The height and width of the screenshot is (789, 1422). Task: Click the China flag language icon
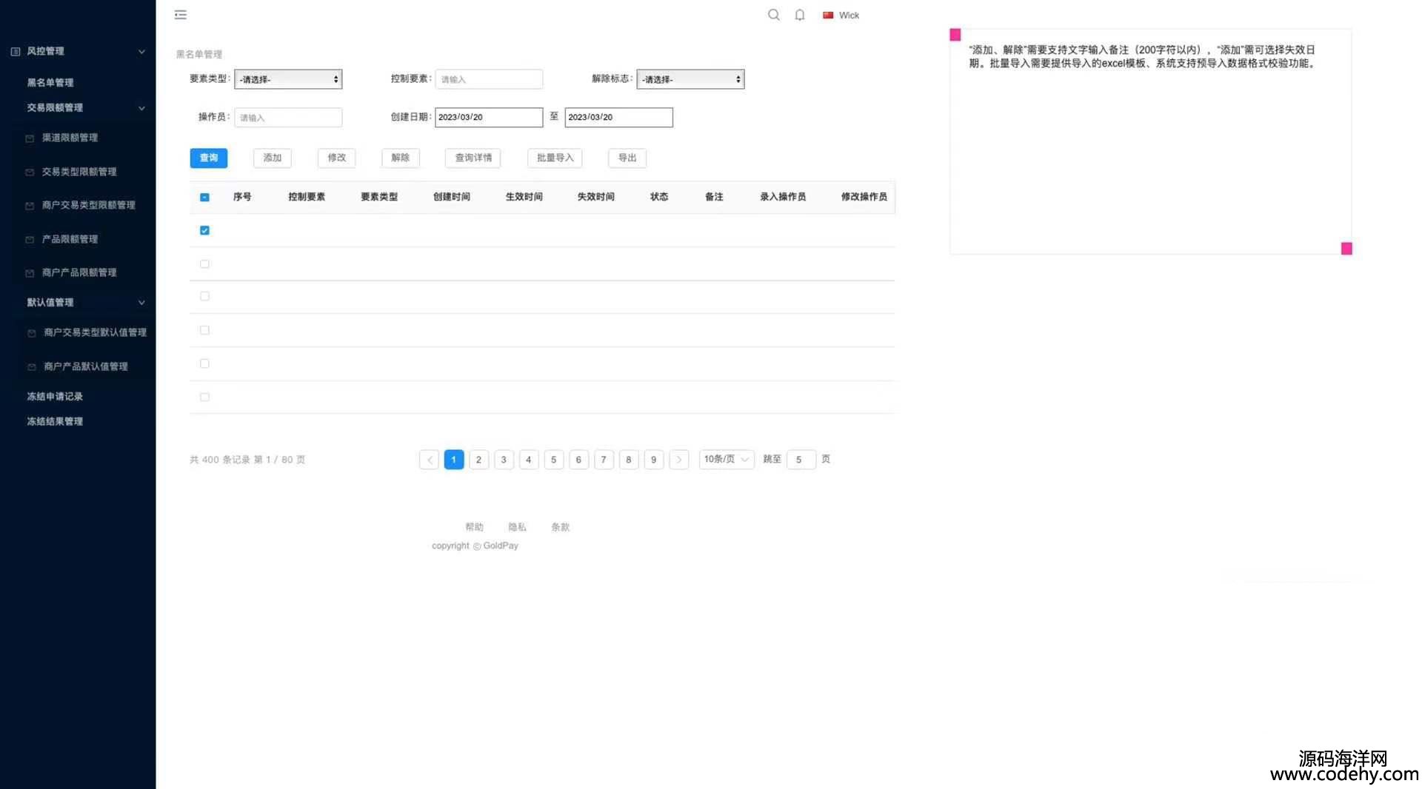[828, 15]
